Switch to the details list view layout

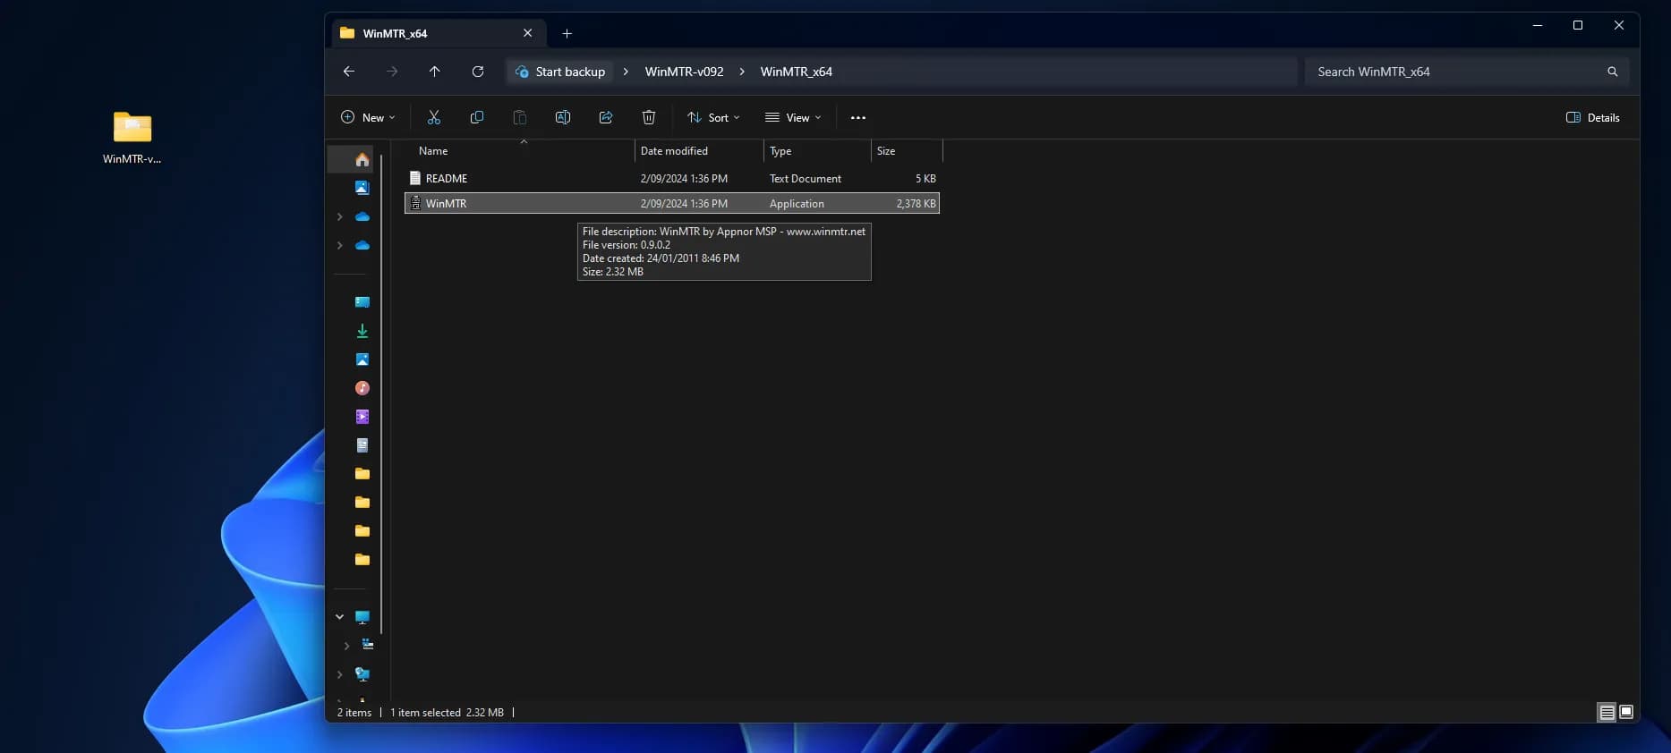pyautogui.click(x=1607, y=713)
